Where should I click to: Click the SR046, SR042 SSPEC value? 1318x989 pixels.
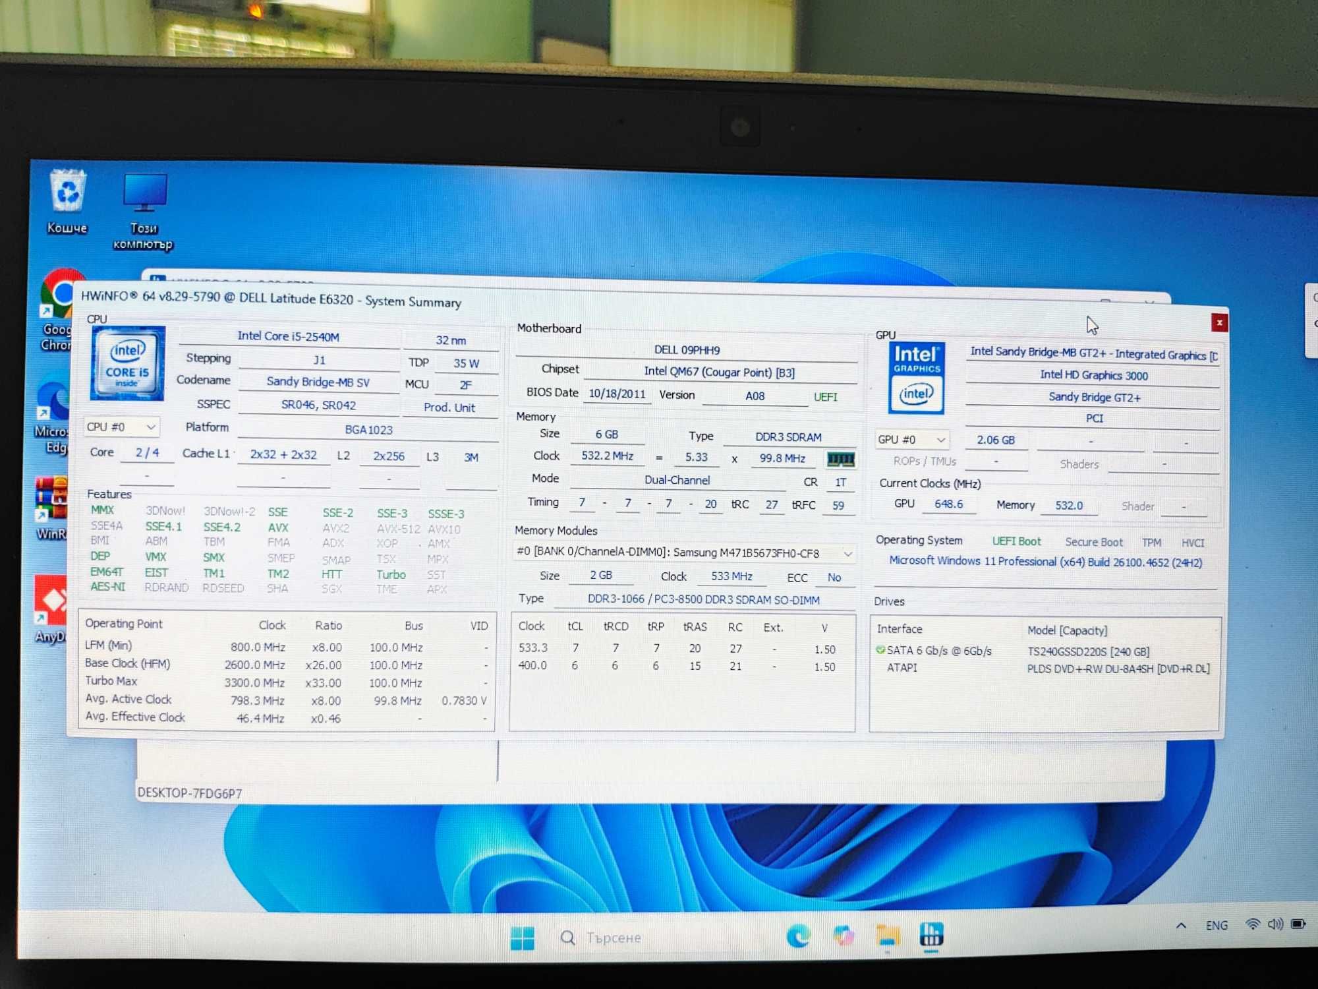(x=318, y=405)
